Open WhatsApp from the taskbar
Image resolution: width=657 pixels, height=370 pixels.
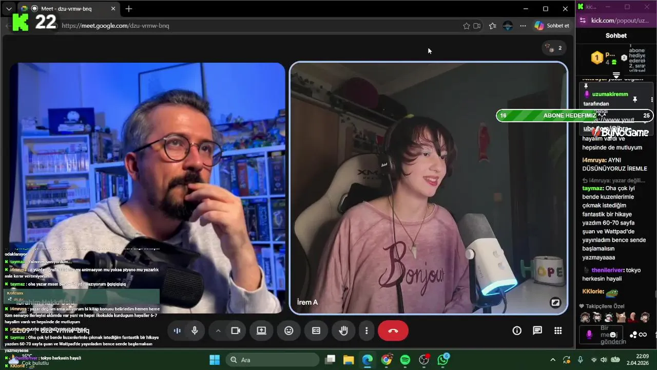(x=443, y=360)
